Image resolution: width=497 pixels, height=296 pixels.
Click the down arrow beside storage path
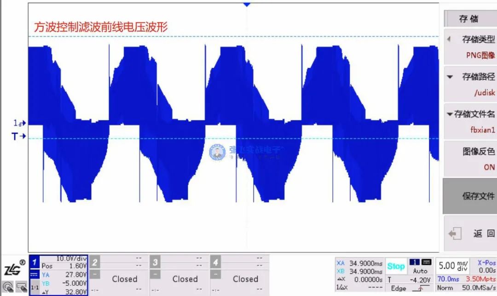point(450,77)
